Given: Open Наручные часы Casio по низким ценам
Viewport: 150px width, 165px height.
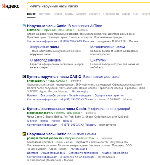Looking at the screenshot, I should (61, 134).
